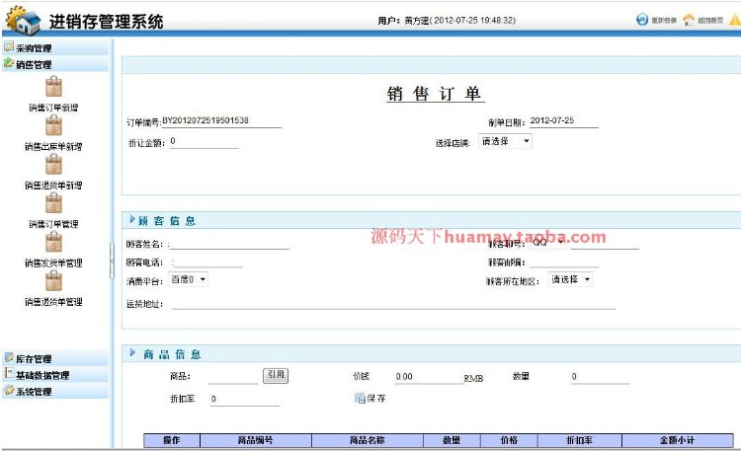
Task: Click the 商品 input field
Action: pos(233,377)
